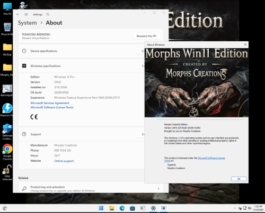The image size is (265, 213).
Task: Click the Rename this PC button
Action: click(146, 36)
